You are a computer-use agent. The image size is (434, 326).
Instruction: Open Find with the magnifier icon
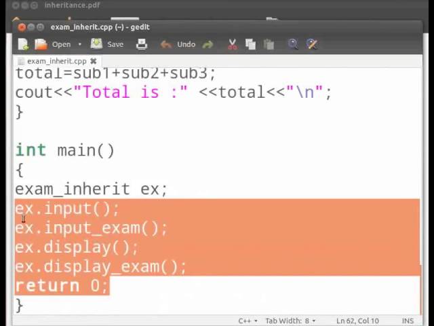[293, 44]
